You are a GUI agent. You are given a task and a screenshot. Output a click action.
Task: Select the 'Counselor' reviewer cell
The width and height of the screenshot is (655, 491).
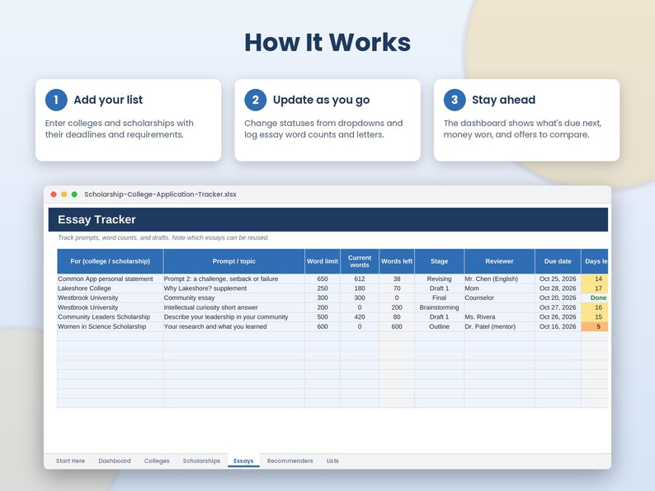[x=499, y=298]
